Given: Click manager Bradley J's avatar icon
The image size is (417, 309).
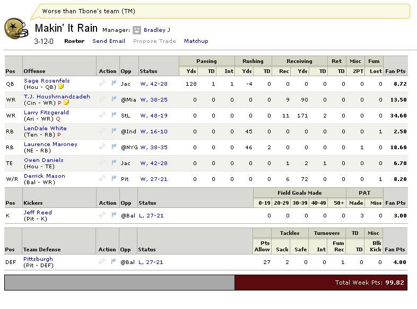Looking at the screenshot, I should tap(137, 30).
